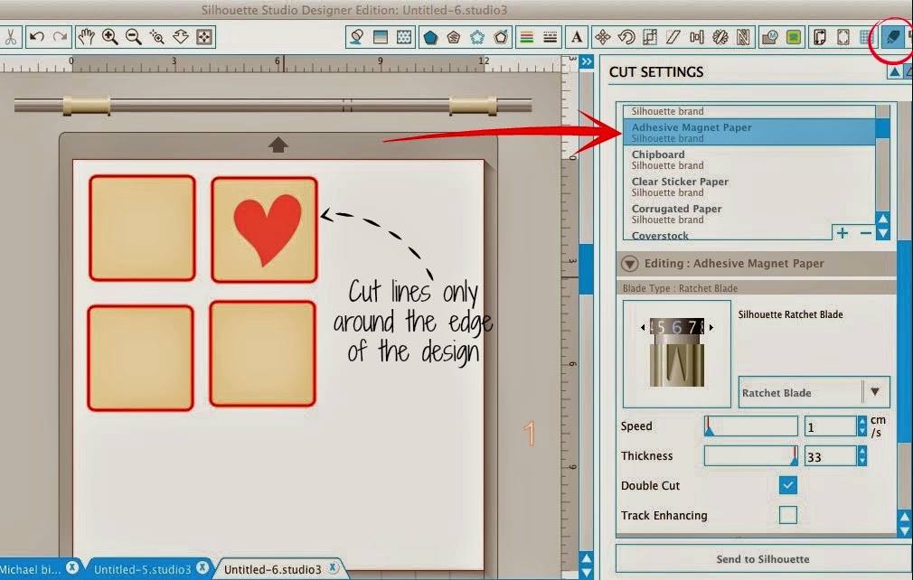
Task: Enable Track Enhancing
Action: [x=787, y=515]
